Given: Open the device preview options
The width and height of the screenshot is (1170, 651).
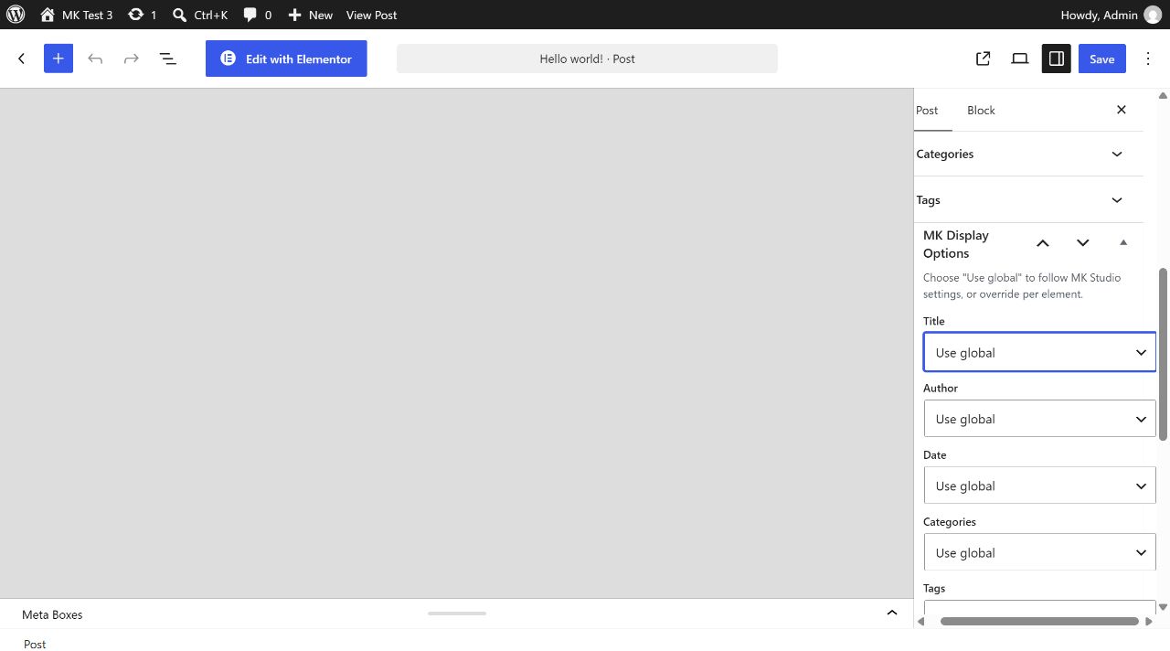Looking at the screenshot, I should point(1020,59).
